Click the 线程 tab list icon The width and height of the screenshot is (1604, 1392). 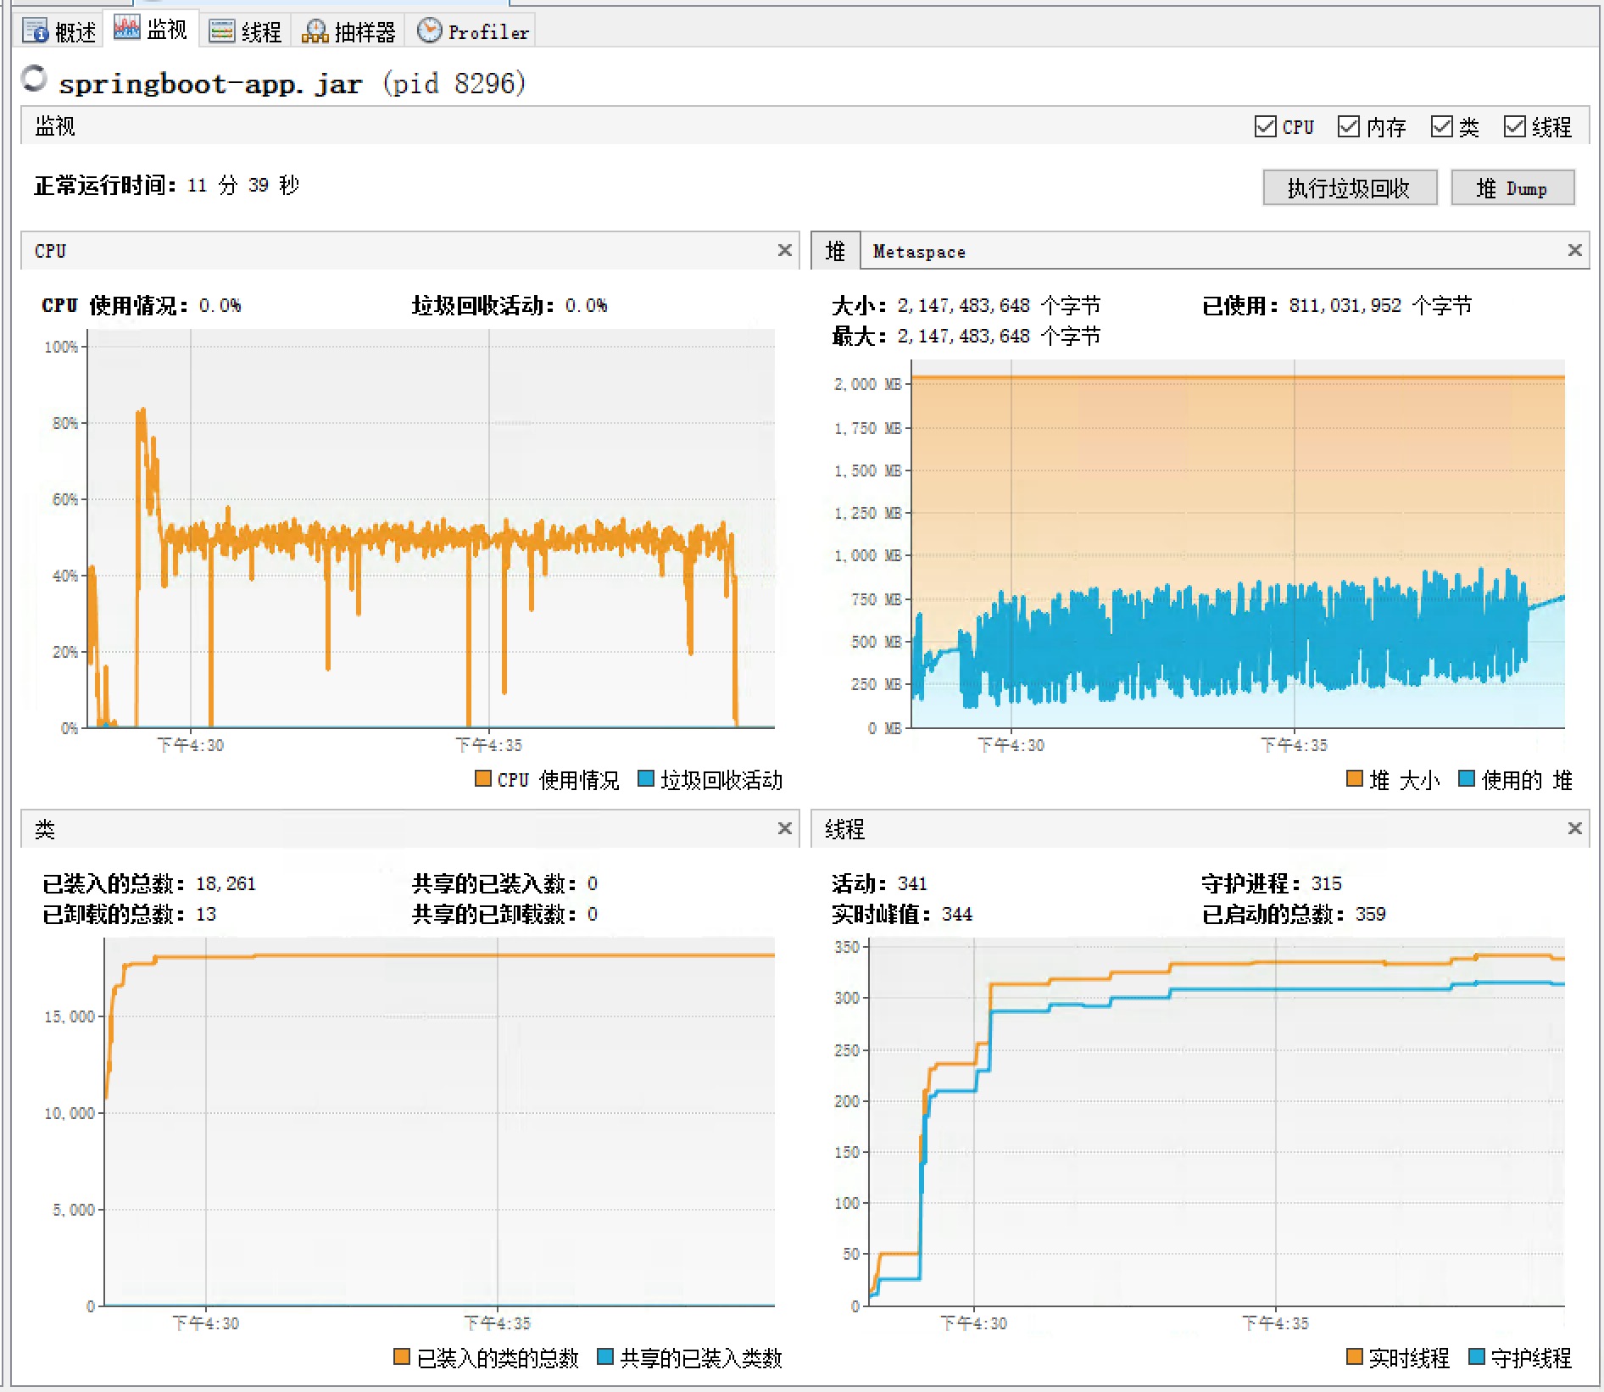click(222, 31)
